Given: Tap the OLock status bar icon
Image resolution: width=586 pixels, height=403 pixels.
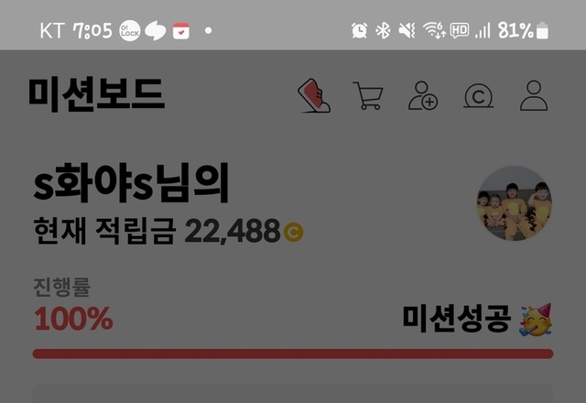Looking at the screenshot, I should [130, 30].
